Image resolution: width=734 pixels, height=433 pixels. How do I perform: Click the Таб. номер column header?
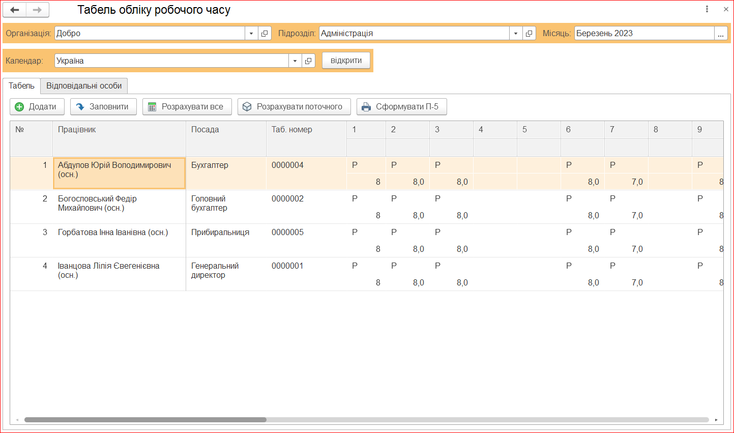(x=306, y=138)
